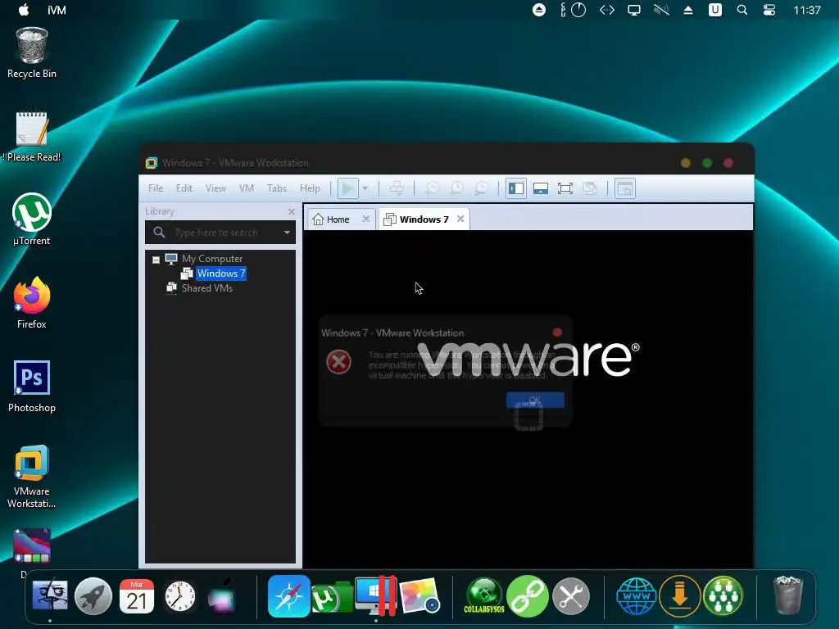This screenshot has height=629, width=839.
Task: Open the library search filter dropdown
Action: point(287,233)
